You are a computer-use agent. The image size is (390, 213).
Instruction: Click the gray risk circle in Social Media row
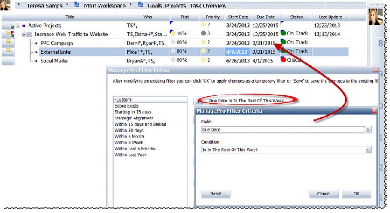[x=173, y=60]
